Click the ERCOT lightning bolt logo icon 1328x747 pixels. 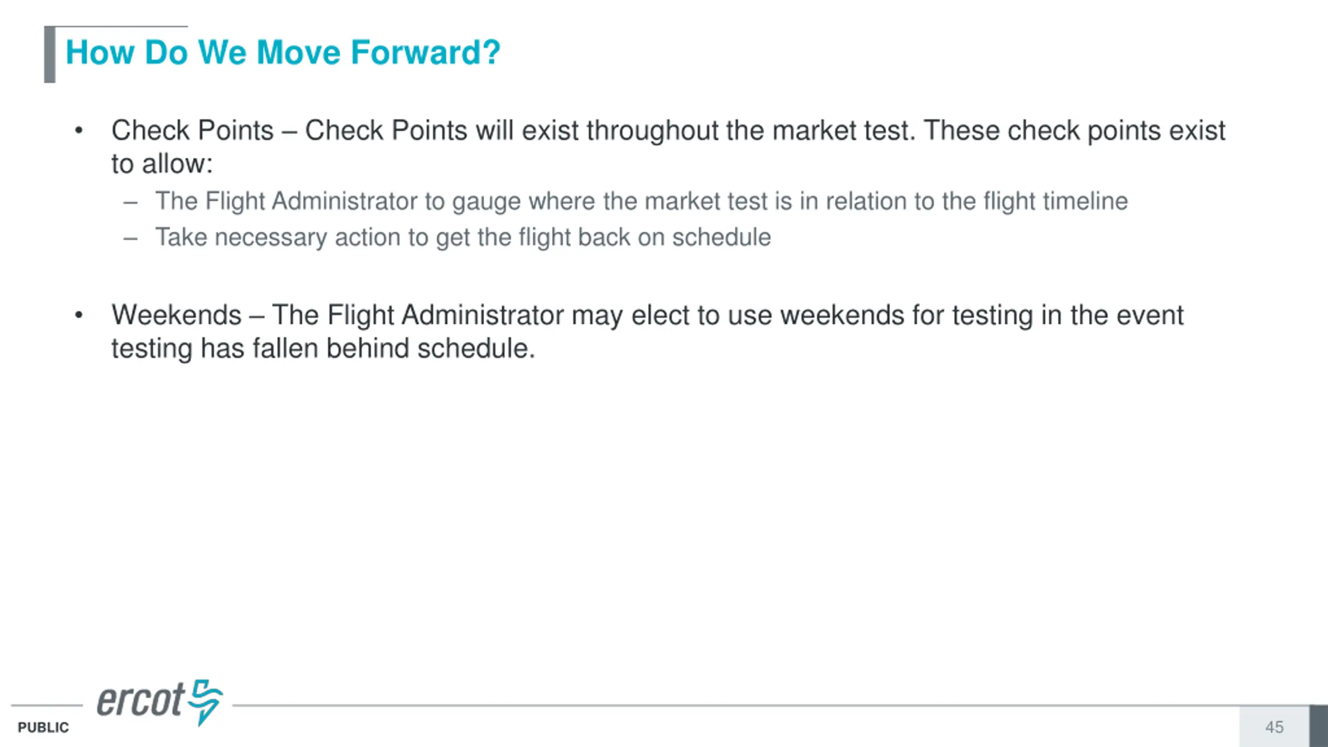(x=205, y=700)
